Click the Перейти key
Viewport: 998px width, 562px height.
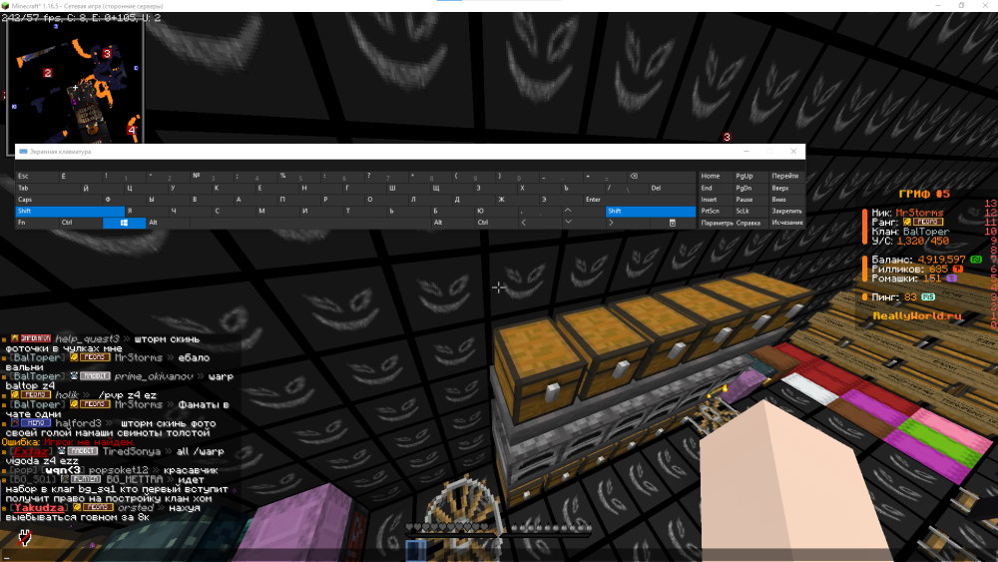785,177
